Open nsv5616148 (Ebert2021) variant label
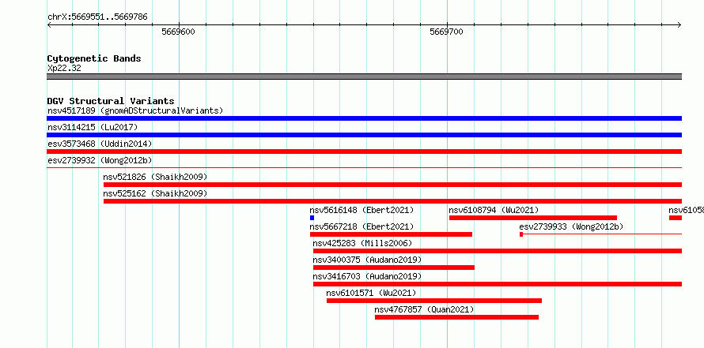 pyautogui.click(x=361, y=210)
